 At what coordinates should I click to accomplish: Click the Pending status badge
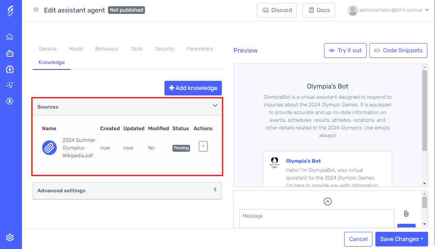click(181, 148)
